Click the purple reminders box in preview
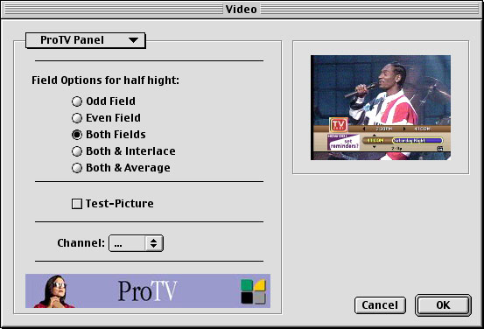484x329 pixels. click(x=343, y=143)
